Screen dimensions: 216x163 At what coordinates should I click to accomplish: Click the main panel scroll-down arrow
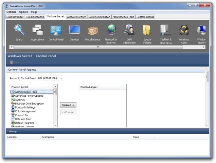point(207,125)
